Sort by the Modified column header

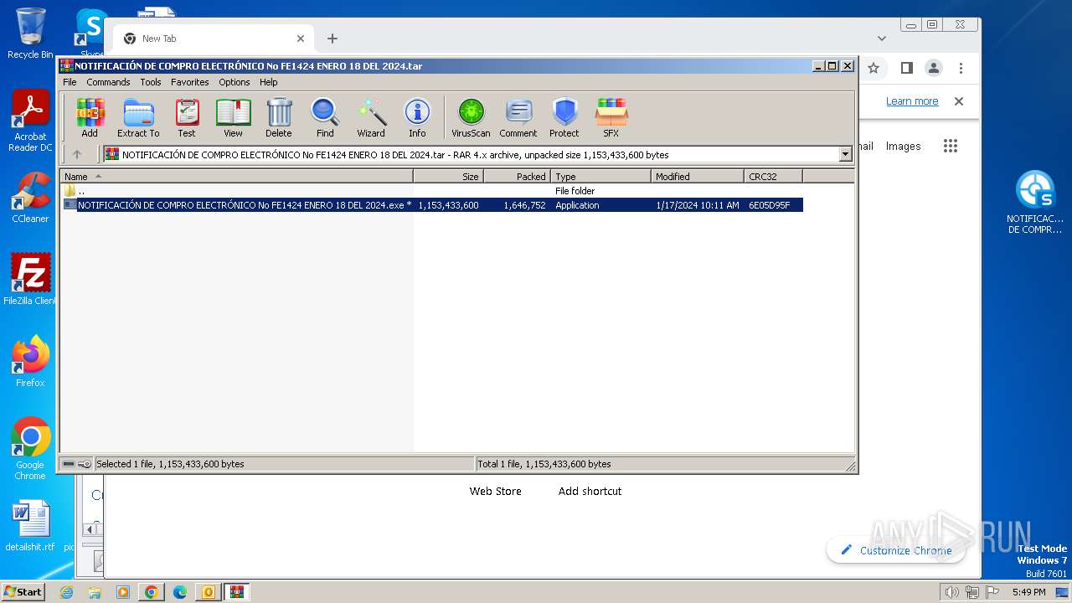click(x=697, y=176)
